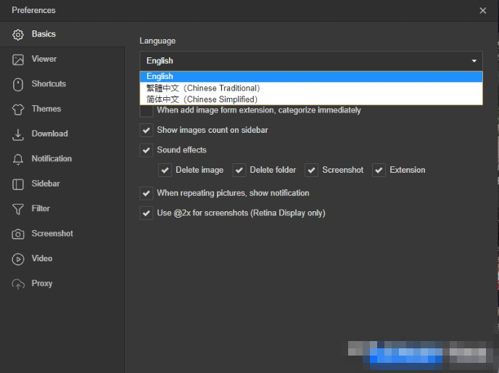Uncheck the Delete folder sound option
499x373 pixels.
point(239,171)
